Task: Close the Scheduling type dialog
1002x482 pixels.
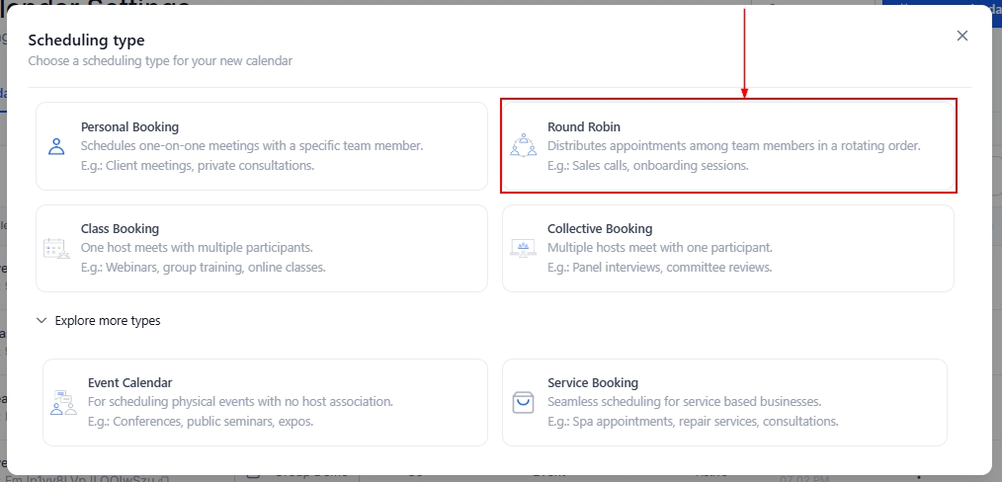Action: pyautogui.click(x=961, y=36)
